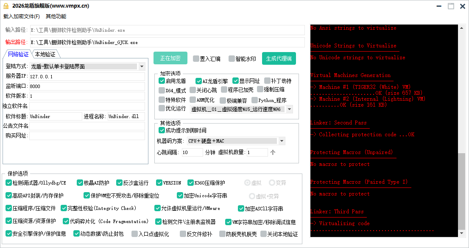Open the 登陆方式 dropdown
The width and height of the screenshot is (469, 248).
pos(142,66)
